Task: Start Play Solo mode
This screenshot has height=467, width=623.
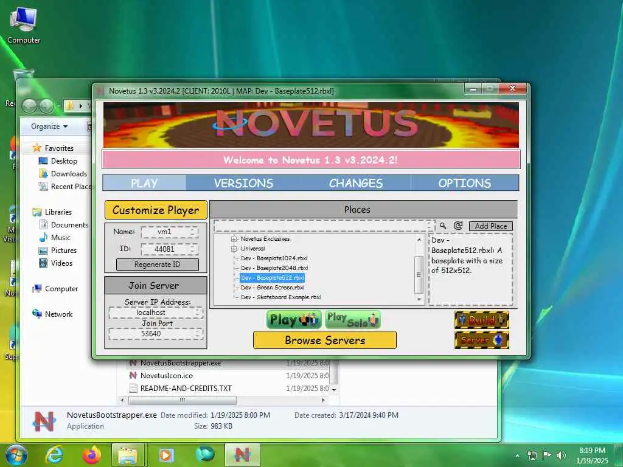Action: pyautogui.click(x=353, y=320)
